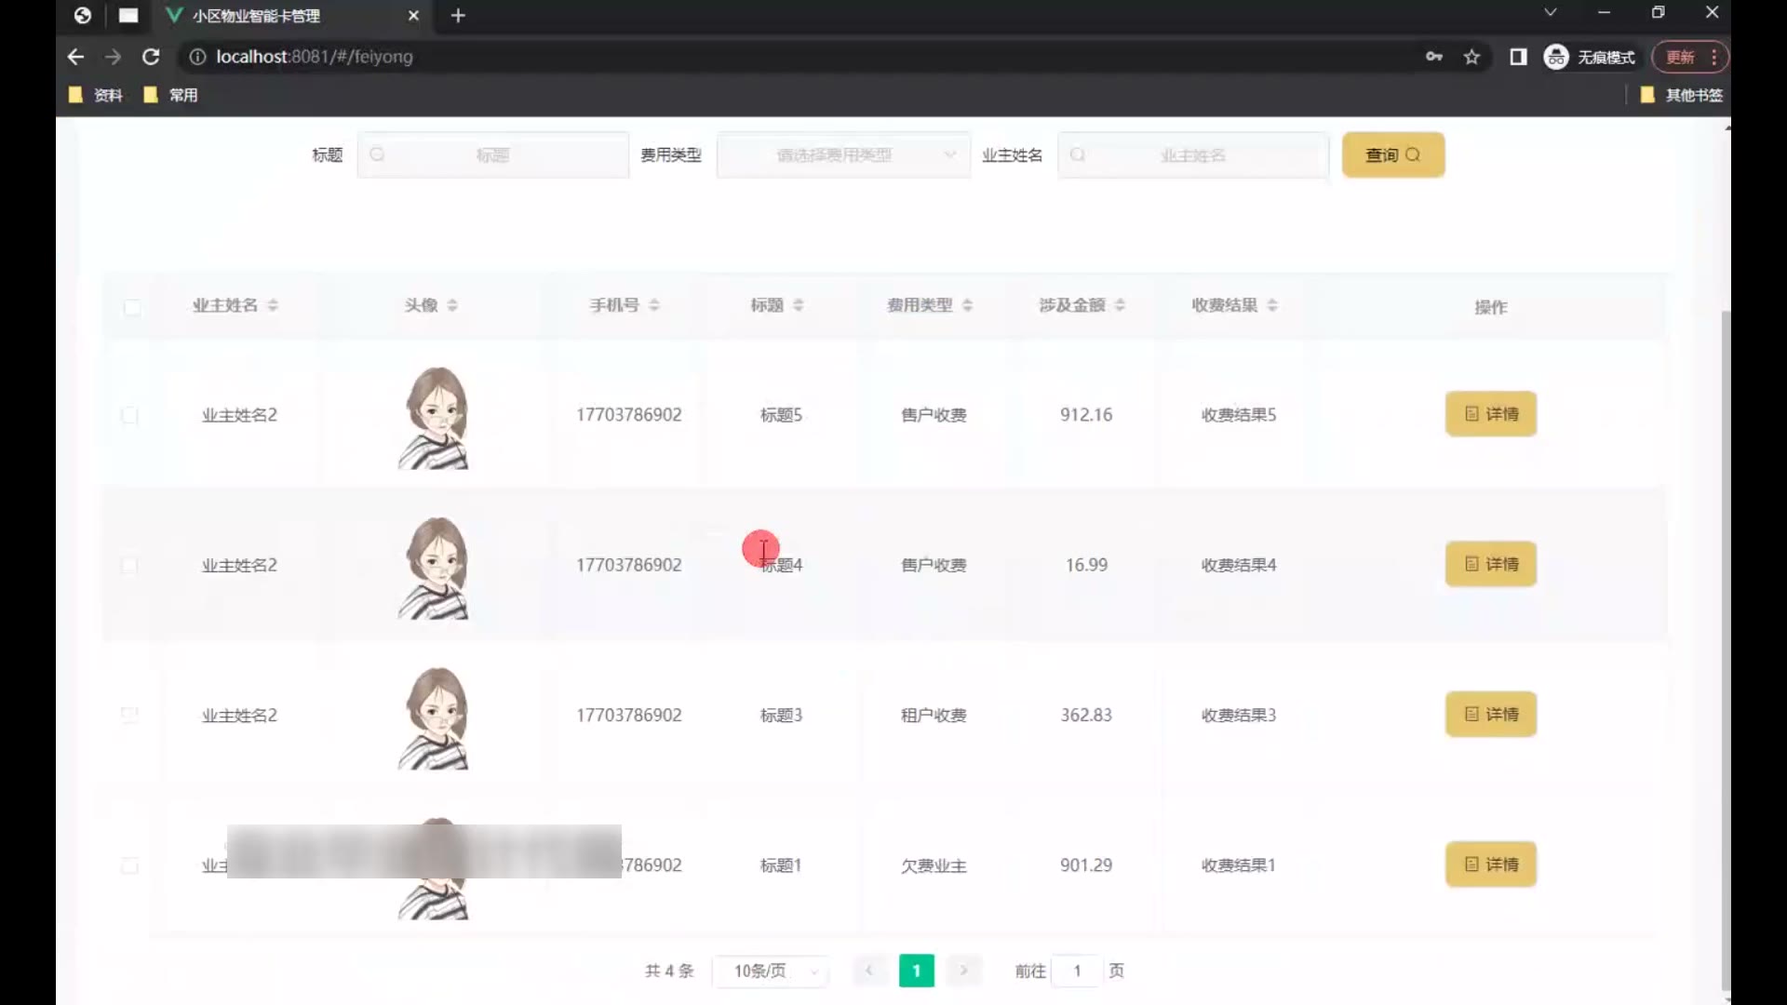
Task: Sort table by 收费结果 column arrows
Action: click(1272, 305)
